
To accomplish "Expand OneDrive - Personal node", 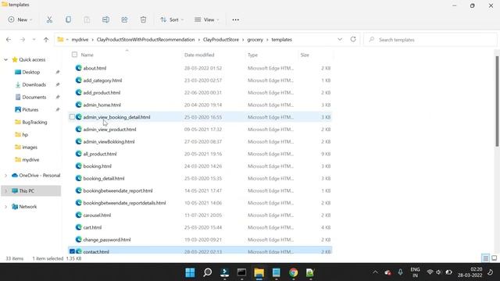I will [5, 175].
